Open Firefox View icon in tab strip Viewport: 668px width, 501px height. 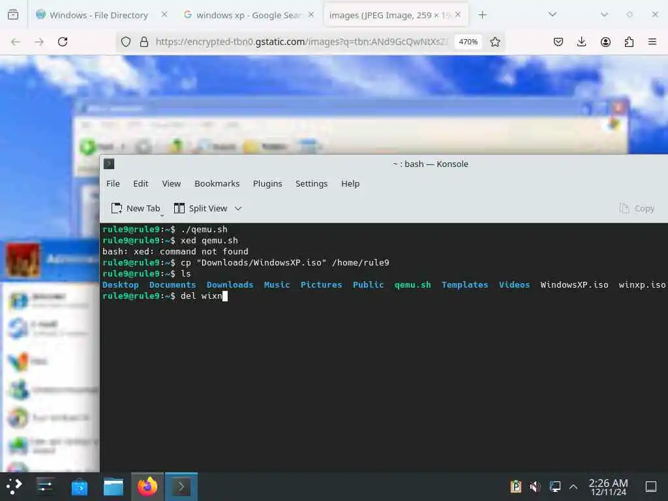pos(13,15)
